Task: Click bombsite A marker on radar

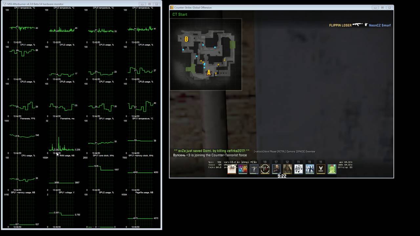Action: coord(208,73)
